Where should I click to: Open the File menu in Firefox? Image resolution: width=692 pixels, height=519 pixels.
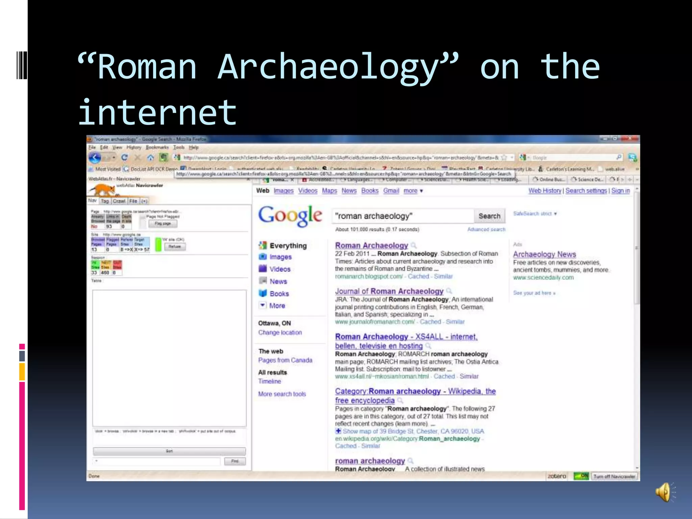92,147
